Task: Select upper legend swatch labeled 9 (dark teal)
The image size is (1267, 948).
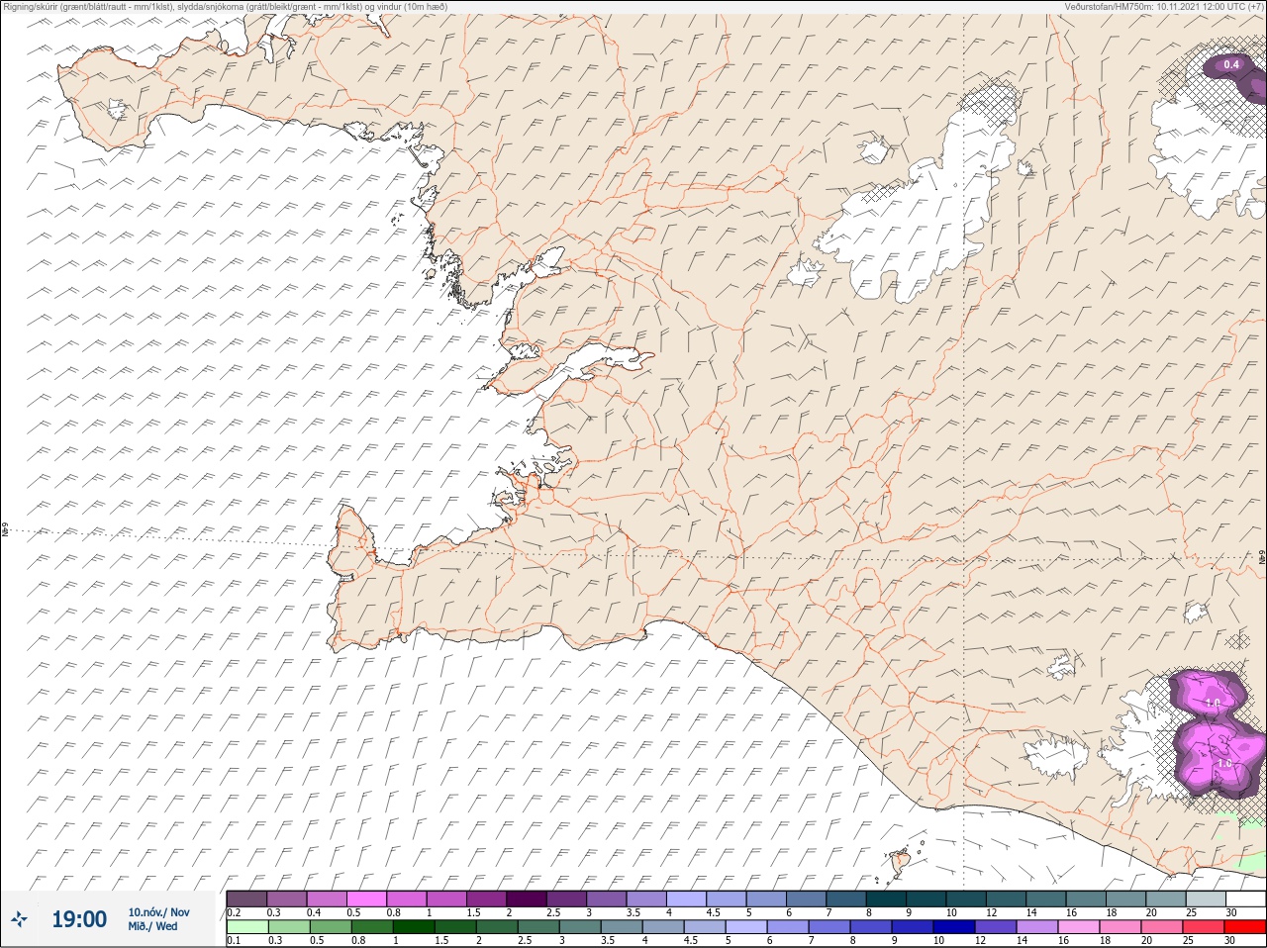Action: click(x=926, y=899)
